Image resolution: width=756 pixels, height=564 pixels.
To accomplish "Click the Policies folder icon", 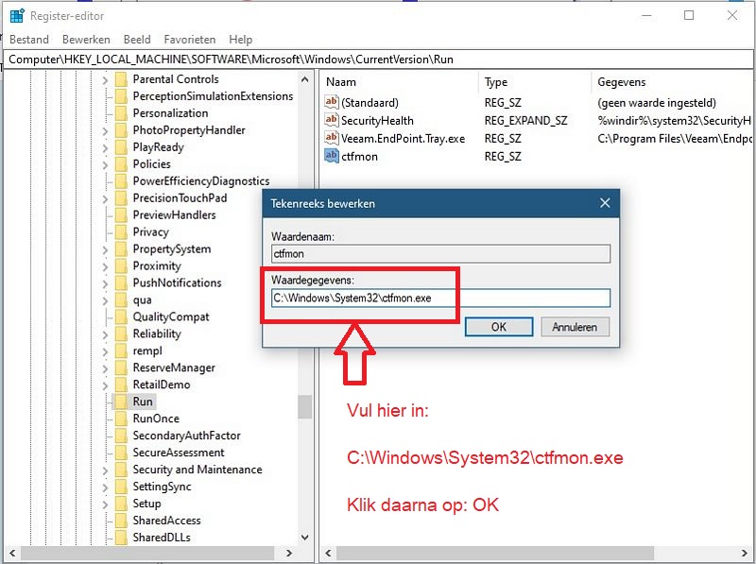I will tap(121, 163).
